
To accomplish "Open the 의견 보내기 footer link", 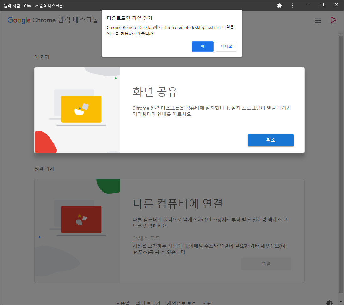I will click(x=148, y=303).
